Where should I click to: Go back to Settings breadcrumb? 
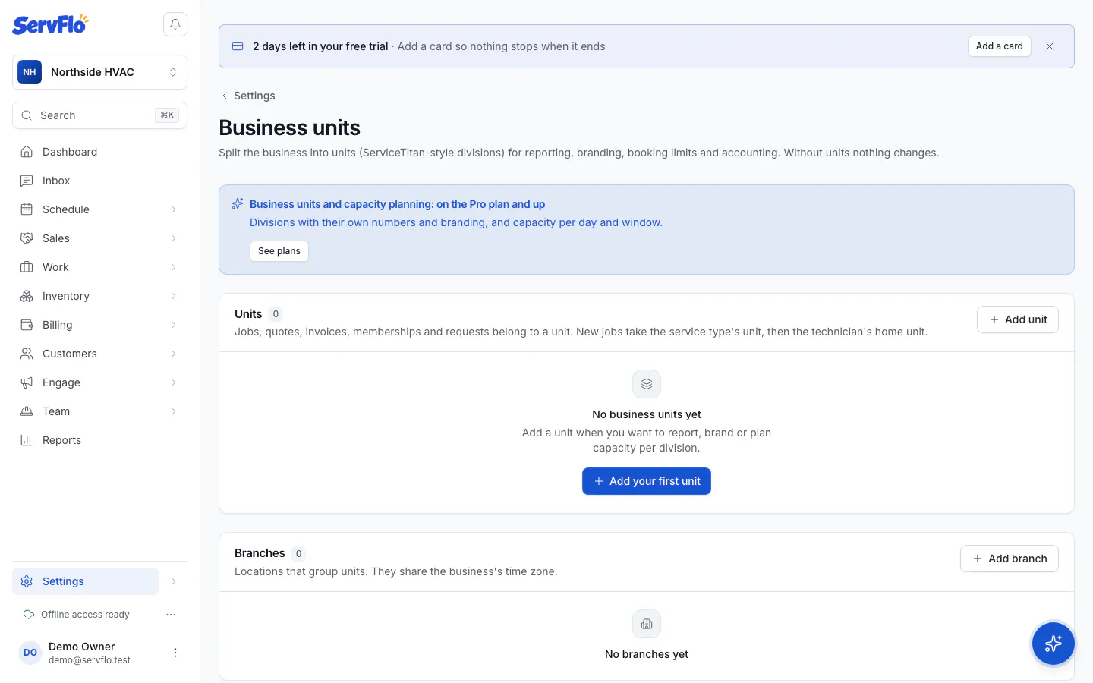pyautogui.click(x=247, y=96)
